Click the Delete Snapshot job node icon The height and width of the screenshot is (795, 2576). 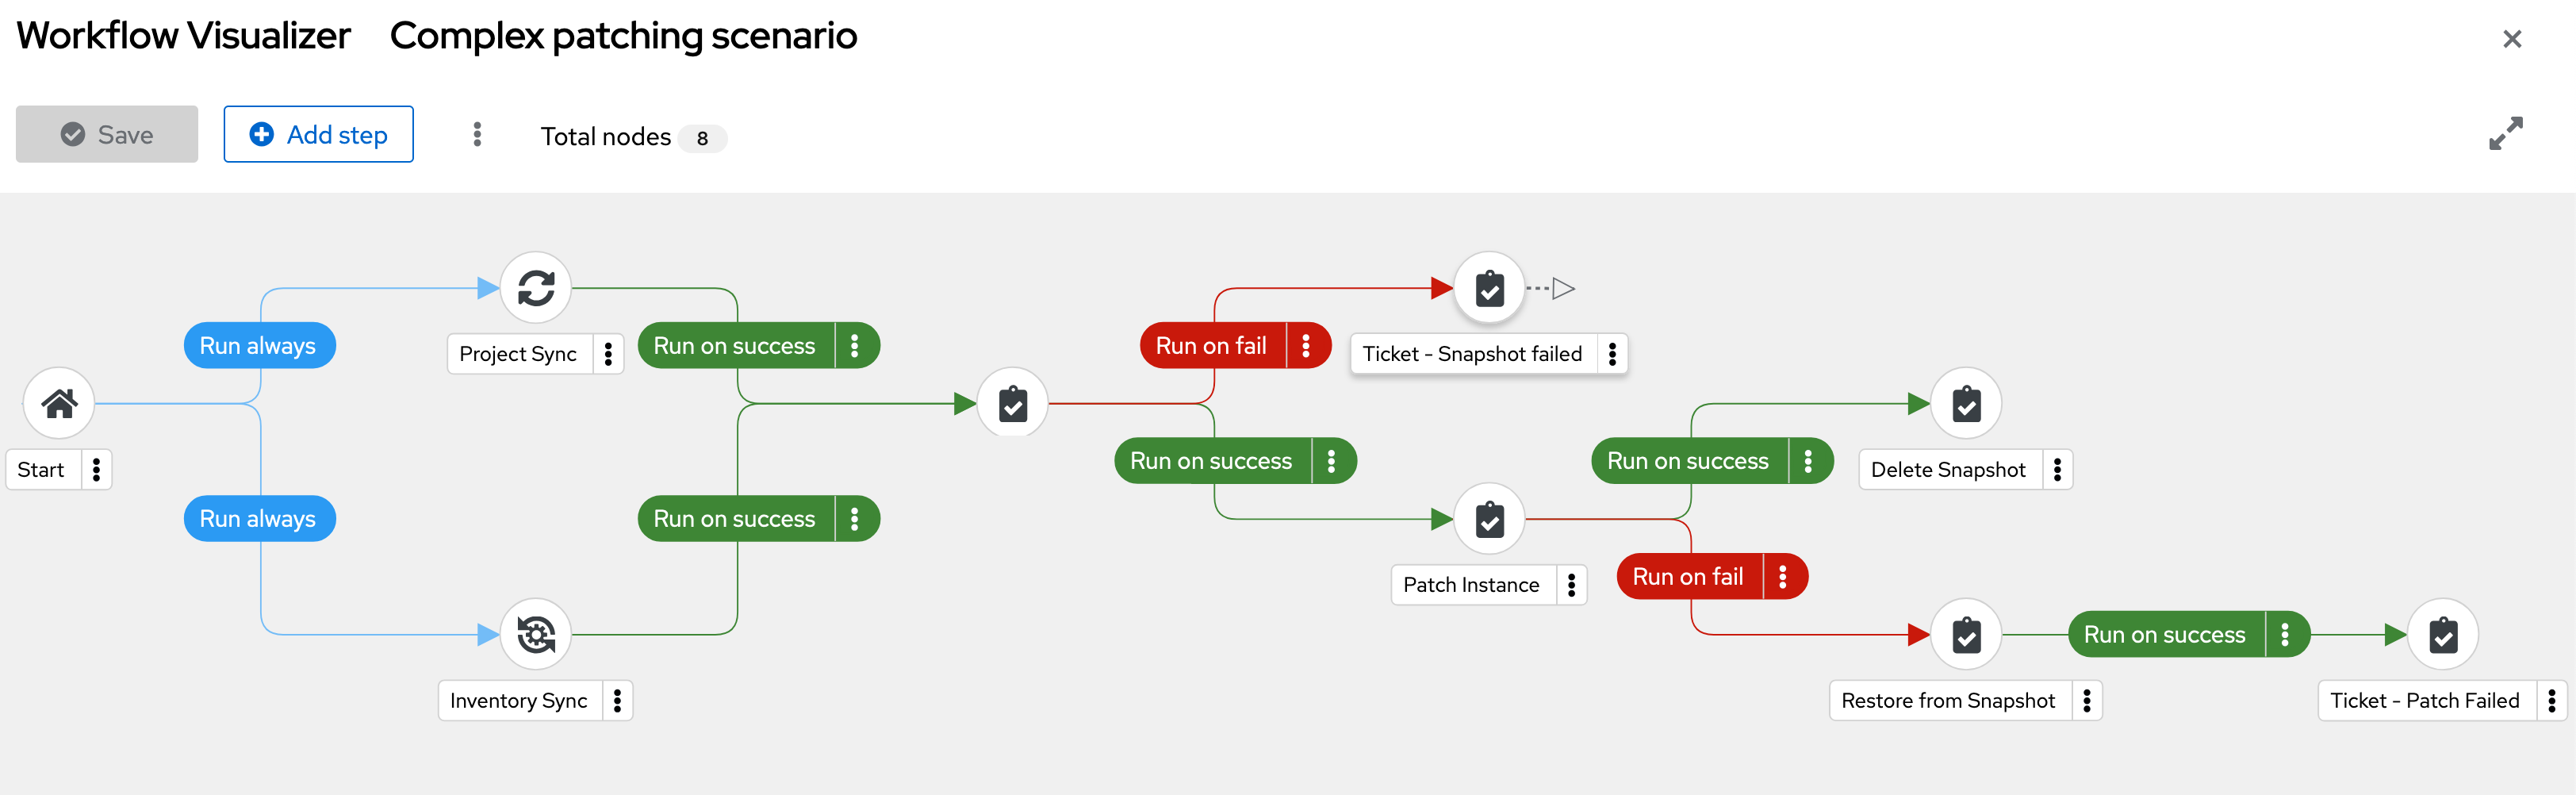click(x=1966, y=404)
